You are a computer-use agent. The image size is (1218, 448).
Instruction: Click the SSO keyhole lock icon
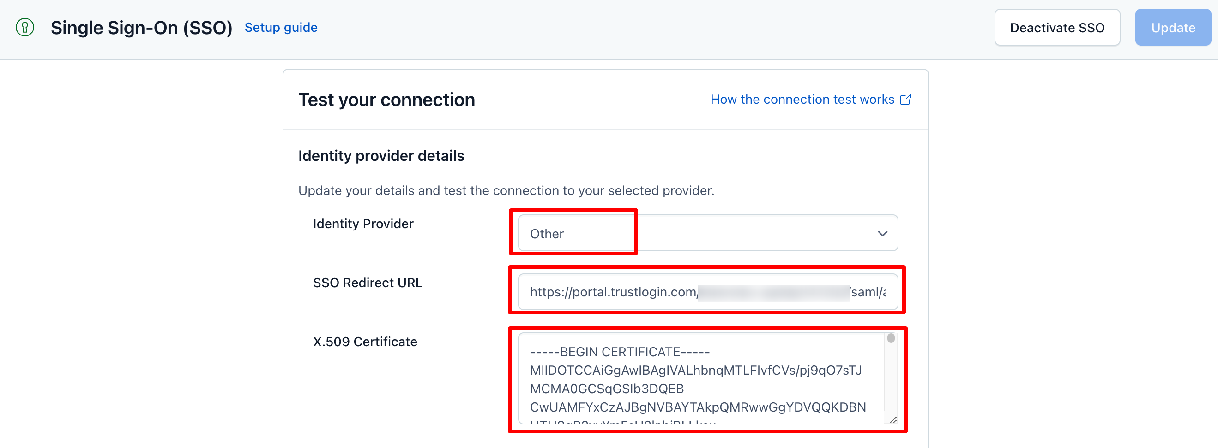click(25, 27)
